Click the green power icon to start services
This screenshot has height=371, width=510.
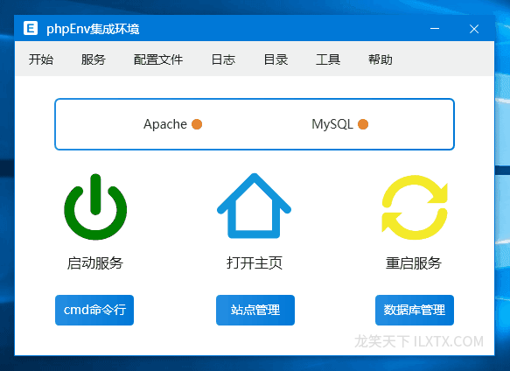click(95, 207)
